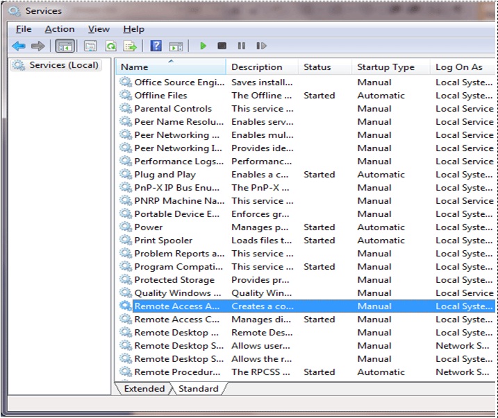This screenshot has width=498, height=418.
Task: Click 'The RPCSS ...' description cell
Action: pos(260,372)
